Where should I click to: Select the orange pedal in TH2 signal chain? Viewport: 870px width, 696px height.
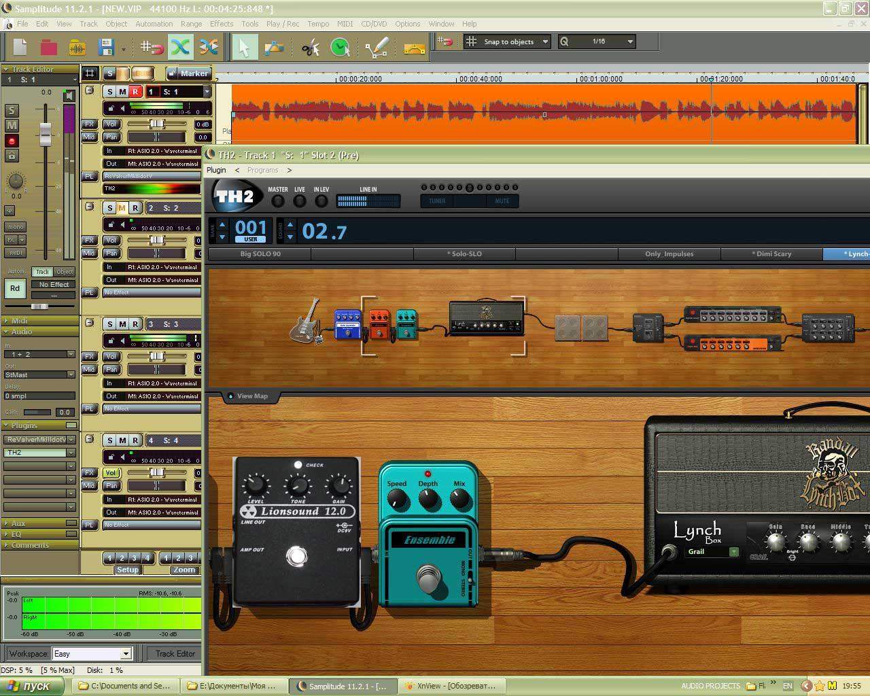click(x=380, y=324)
